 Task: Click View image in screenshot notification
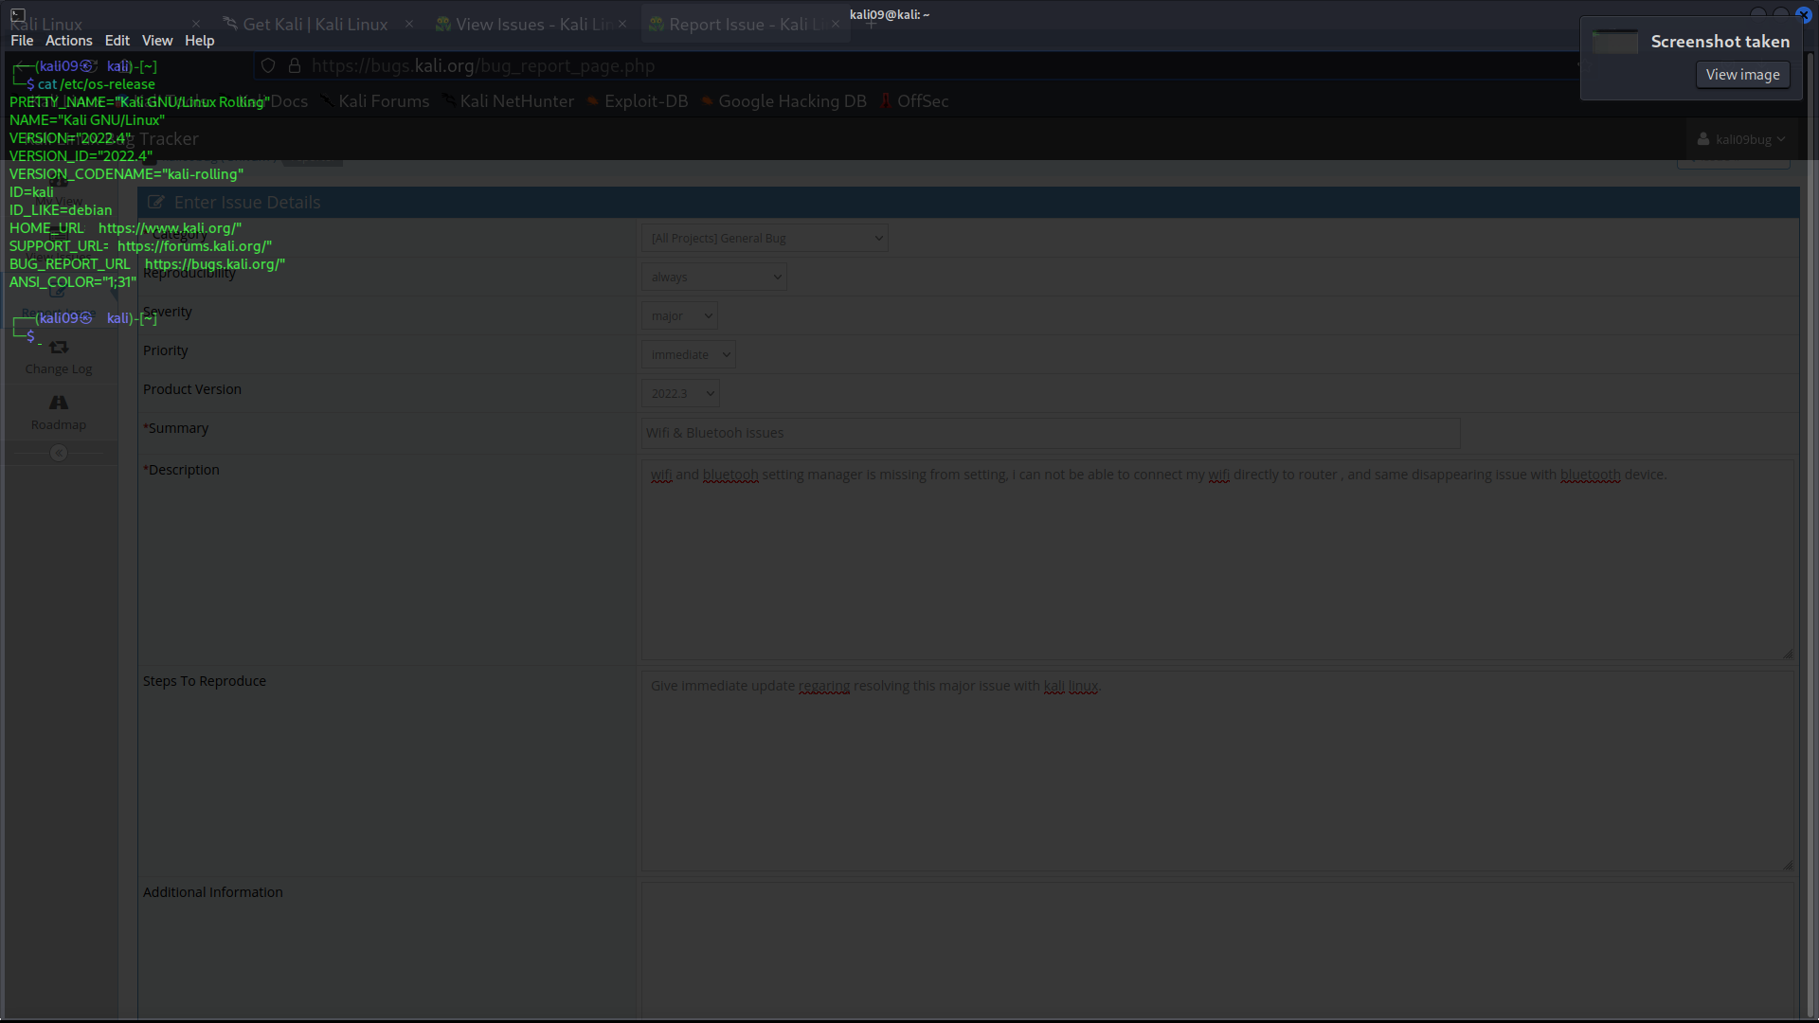coord(1741,75)
